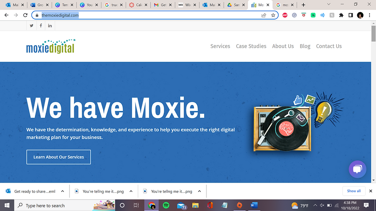Open File Explorer from taskbar

coord(195,205)
